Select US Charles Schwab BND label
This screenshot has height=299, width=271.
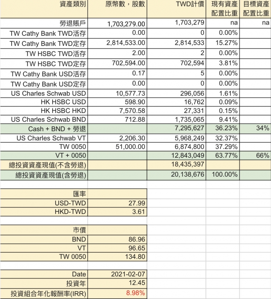pyautogui.click(x=44, y=119)
